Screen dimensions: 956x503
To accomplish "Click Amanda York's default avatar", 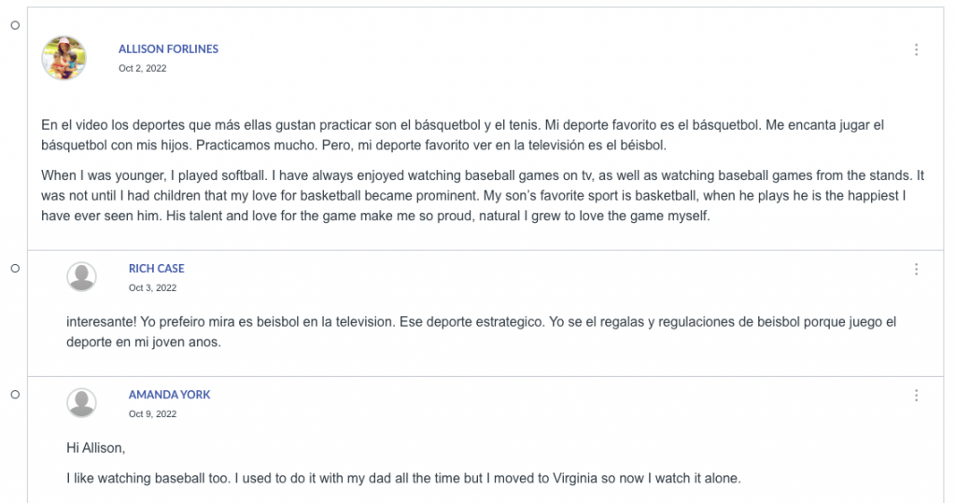I will pyautogui.click(x=82, y=403).
